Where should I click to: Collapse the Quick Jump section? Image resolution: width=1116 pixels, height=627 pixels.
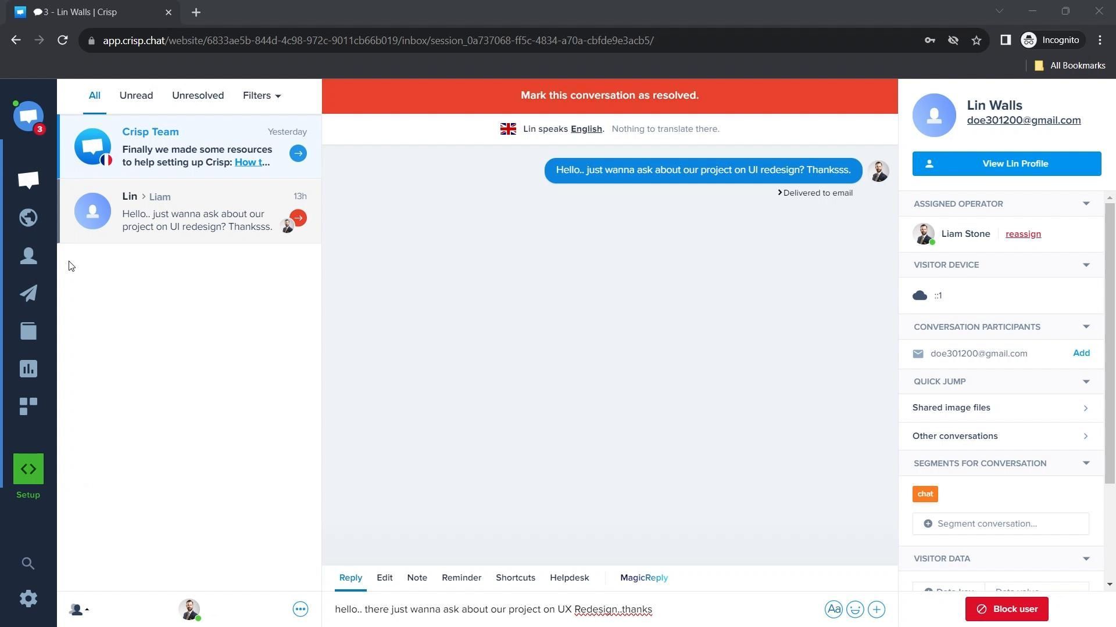point(1086,381)
